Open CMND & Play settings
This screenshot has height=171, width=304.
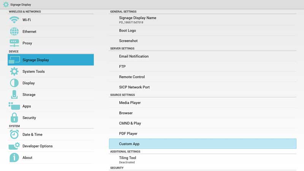pos(203,123)
